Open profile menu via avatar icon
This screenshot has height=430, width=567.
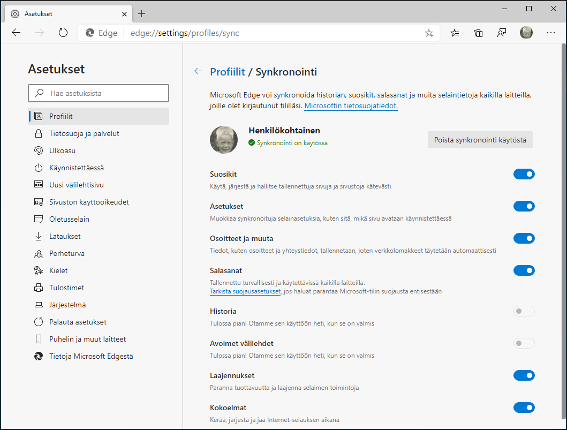click(526, 33)
